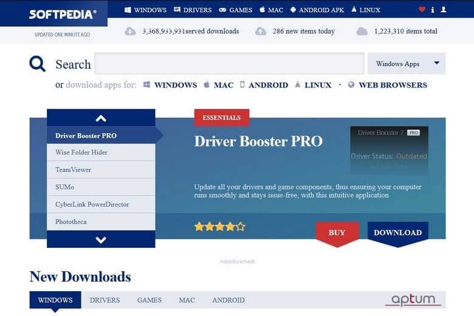Click the Windows logo icon beside search links
The height and width of the screenshot is (316, 474).
click(x=146, y=85)
